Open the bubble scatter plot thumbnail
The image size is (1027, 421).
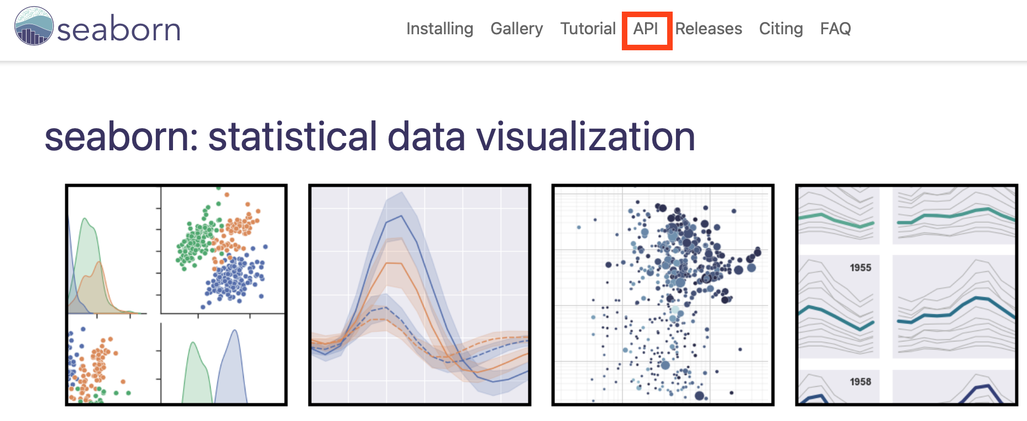[663, 295]
